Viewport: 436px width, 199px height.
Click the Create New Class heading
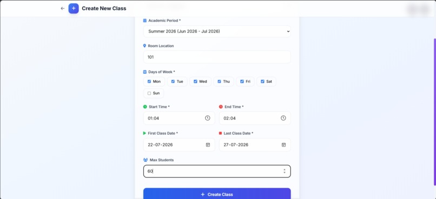pyautogui.click(x=104, y=8)
